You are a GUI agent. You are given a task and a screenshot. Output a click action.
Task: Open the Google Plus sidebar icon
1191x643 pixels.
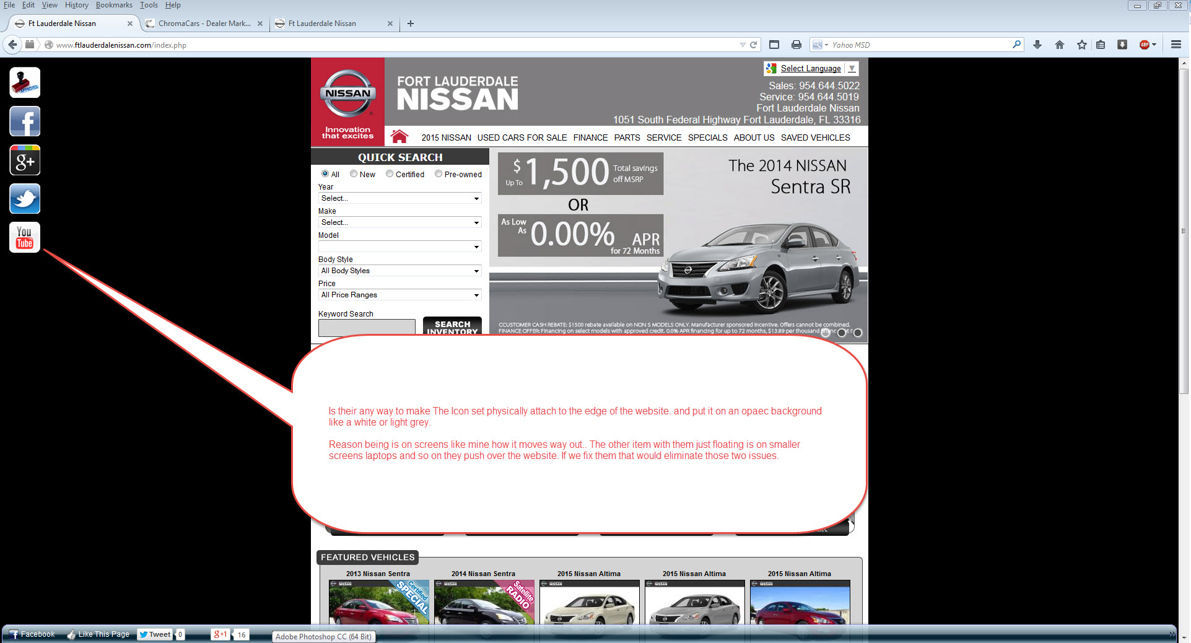pyautogui.click(x=25, y=160)
